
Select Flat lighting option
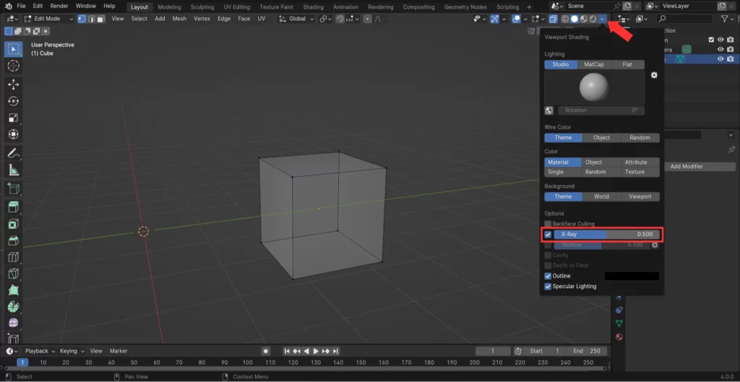pos(627,64)
